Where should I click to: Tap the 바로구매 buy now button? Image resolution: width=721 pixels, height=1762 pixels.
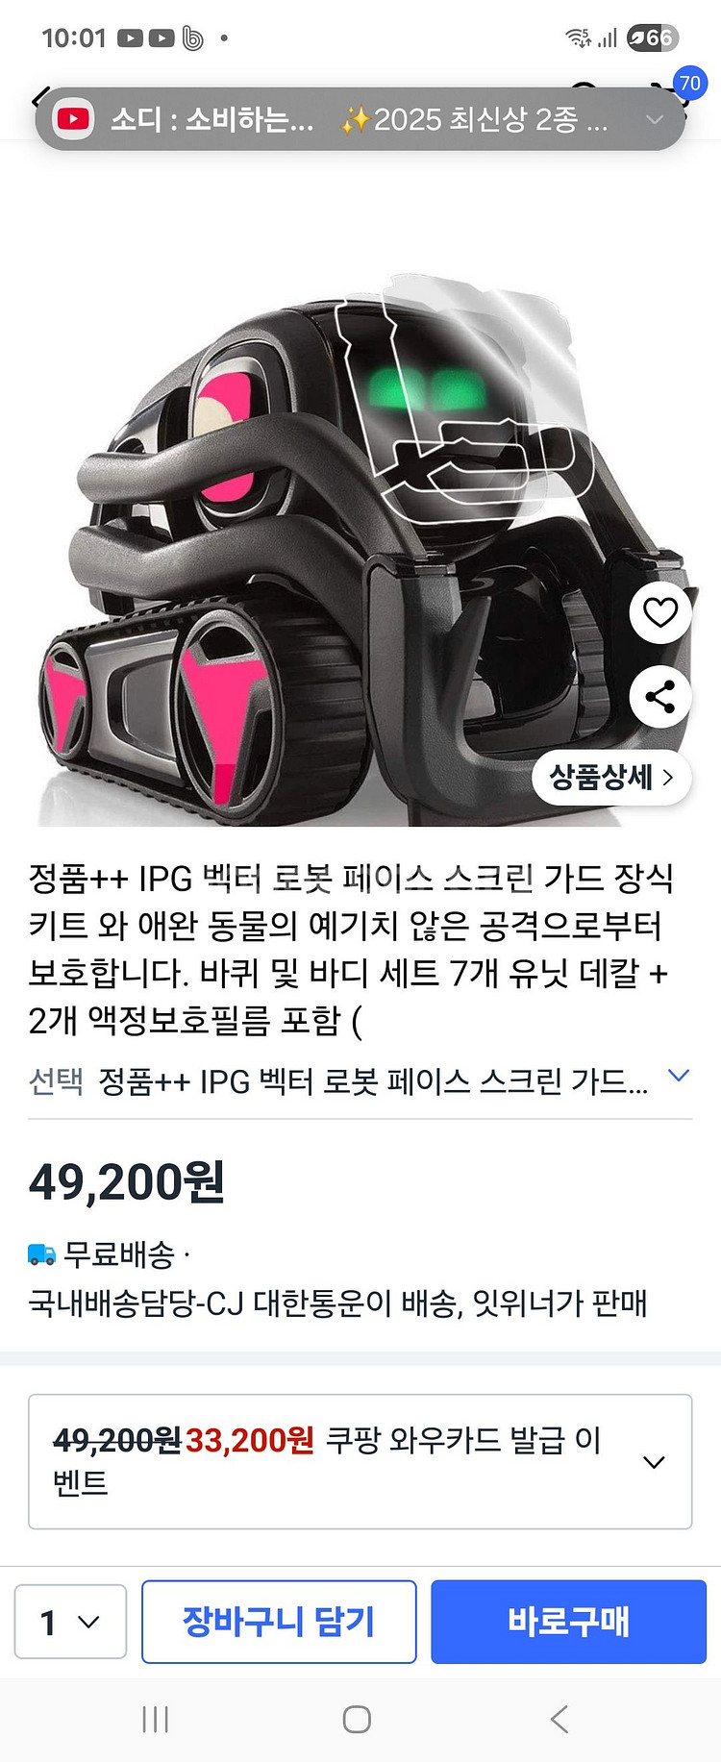tap(569, 1622)
